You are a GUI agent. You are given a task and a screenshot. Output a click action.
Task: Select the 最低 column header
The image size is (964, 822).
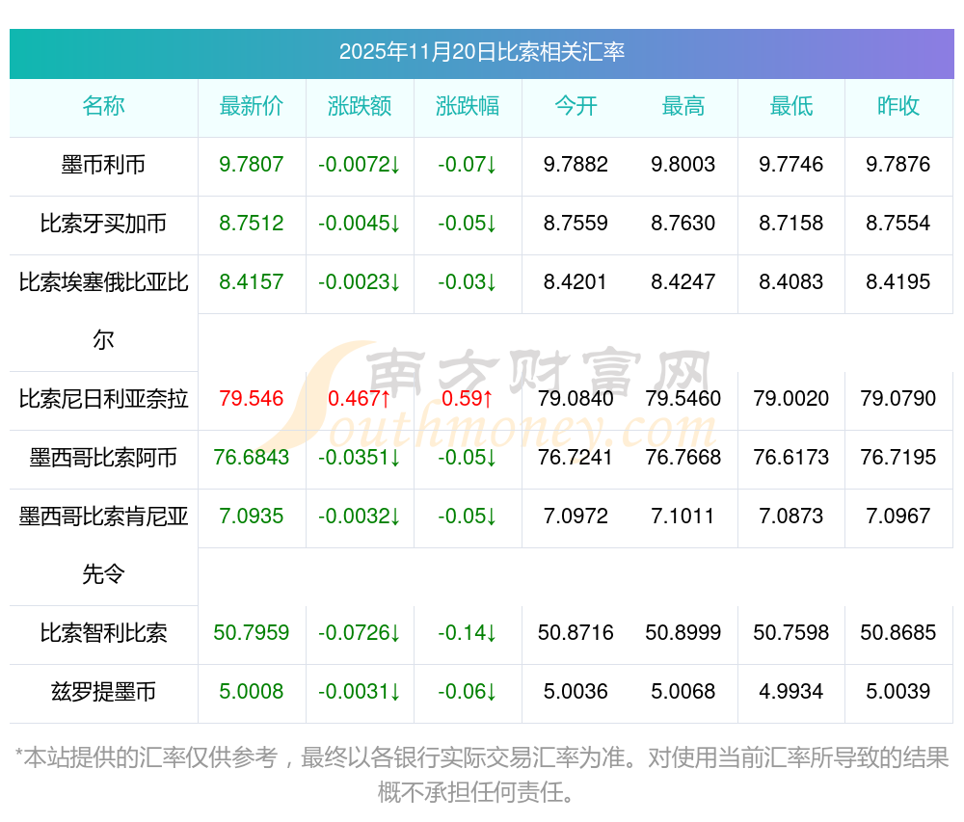point(791,106)
